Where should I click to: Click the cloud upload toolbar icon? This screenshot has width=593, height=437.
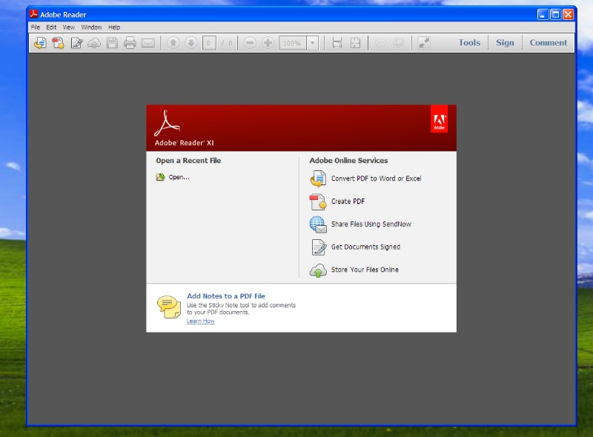(x=94, y=43)
